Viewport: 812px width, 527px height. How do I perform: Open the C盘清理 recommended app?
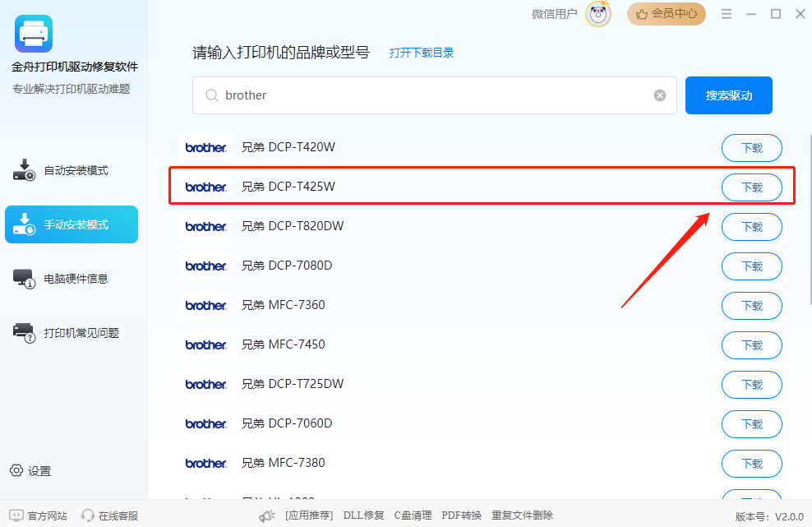pyautogui.click(x=413, y=515)
